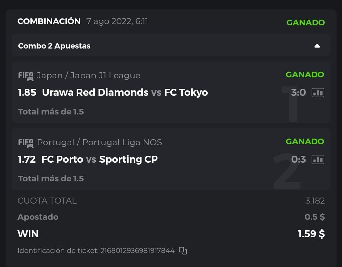Click the 1.72 odds value
342x267 pixels.
pos(27,160)
